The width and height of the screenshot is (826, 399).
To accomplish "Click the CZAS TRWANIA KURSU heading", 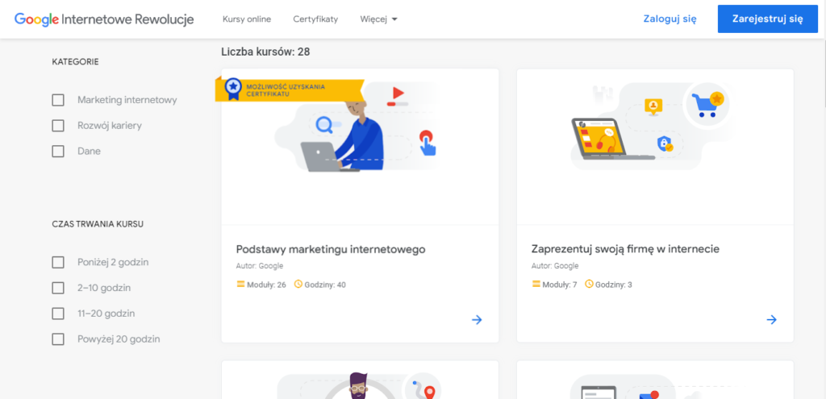I will (x=98, y=224).
